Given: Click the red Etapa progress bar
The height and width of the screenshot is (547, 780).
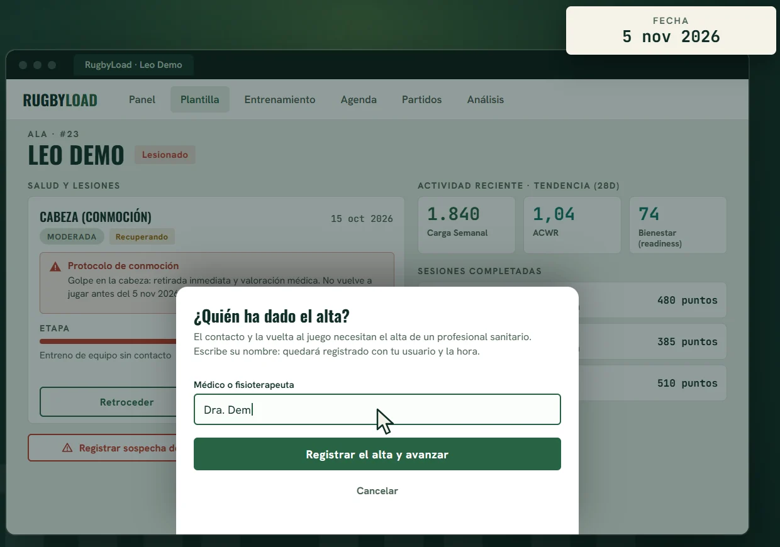Looking at the screenshot, I should coord(108,341).
